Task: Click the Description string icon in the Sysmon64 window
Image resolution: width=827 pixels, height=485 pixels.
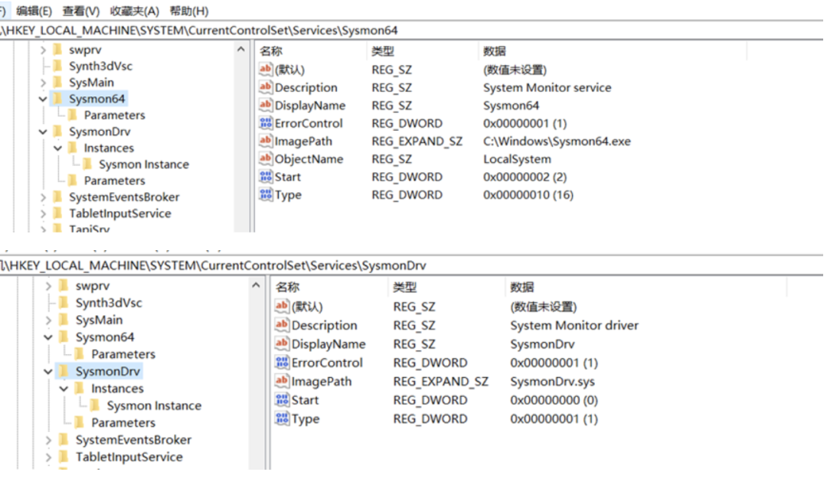Action: 265,87
